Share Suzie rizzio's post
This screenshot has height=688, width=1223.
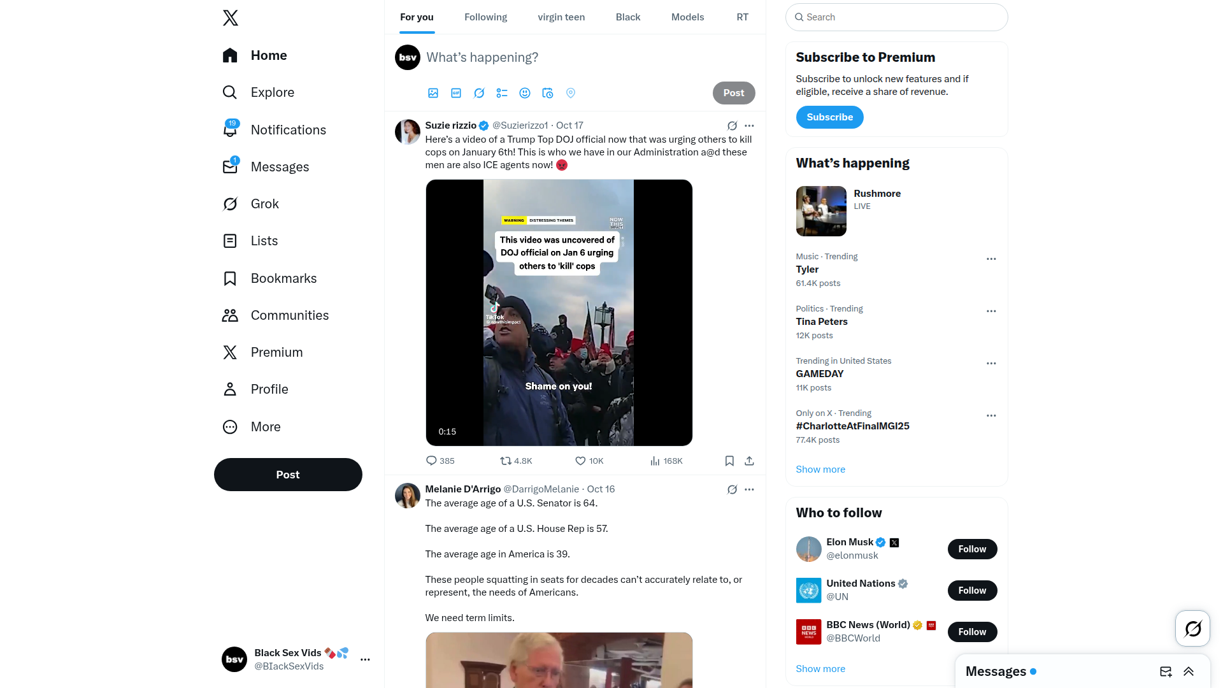pos(749,461)
